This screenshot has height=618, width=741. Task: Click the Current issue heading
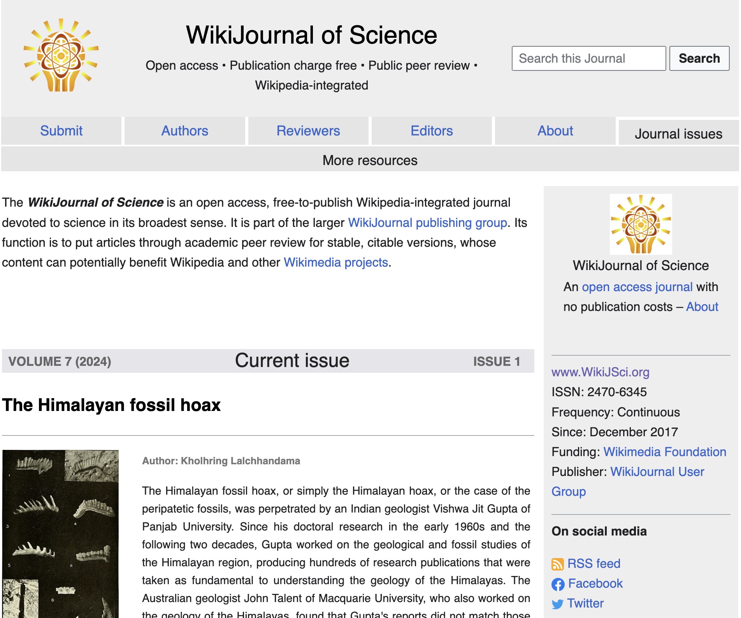[x=292, y=360]
